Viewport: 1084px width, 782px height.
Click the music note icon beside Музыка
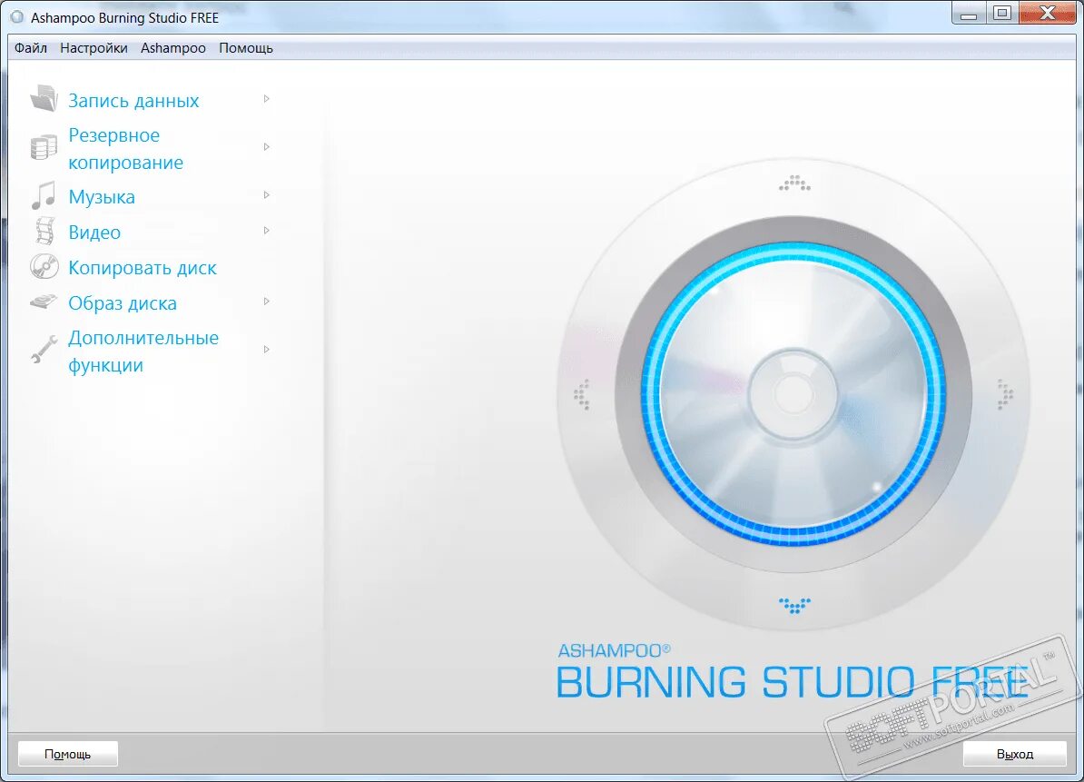pyautogui.click(x=44, y=195)
